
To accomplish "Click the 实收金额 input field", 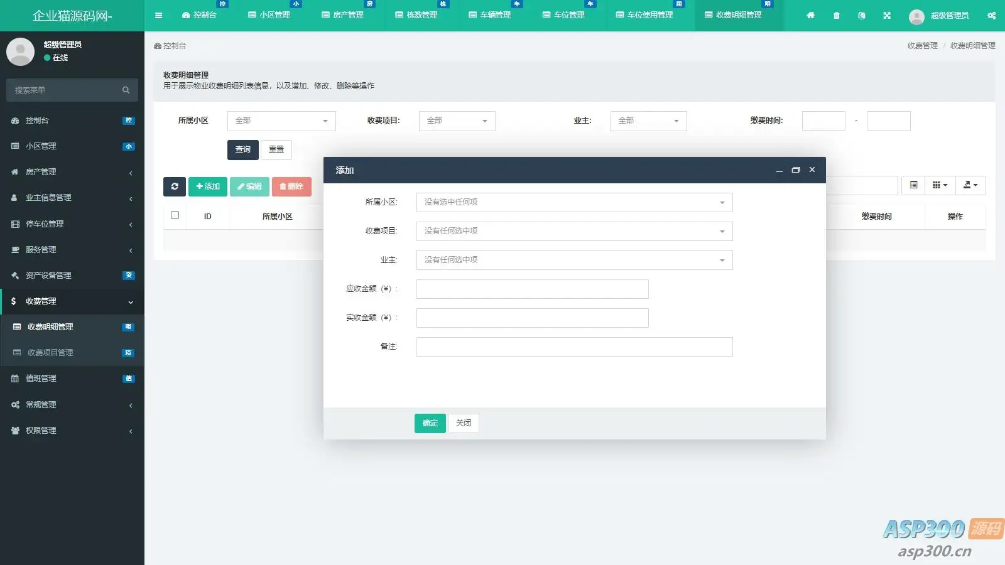I will tap(533, 318).
